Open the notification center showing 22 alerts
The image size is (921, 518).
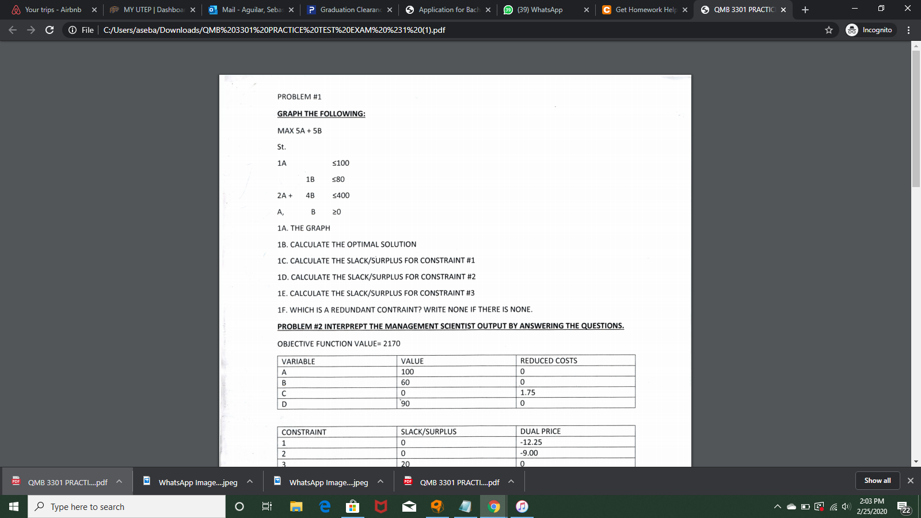point(903,506)
